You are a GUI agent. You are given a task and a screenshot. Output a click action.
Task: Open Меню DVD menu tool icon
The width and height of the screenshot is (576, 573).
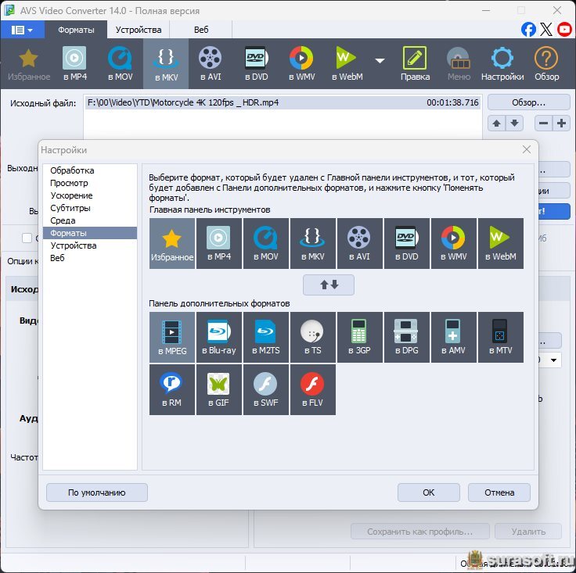click(x=459, y=64)
